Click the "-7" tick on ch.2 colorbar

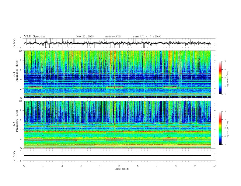225,145
